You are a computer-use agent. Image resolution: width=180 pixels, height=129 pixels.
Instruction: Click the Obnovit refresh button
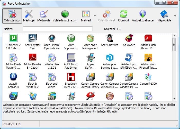[x=123, y=16]
